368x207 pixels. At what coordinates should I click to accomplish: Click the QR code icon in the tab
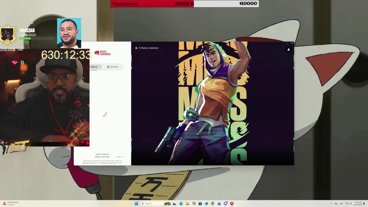108,67
